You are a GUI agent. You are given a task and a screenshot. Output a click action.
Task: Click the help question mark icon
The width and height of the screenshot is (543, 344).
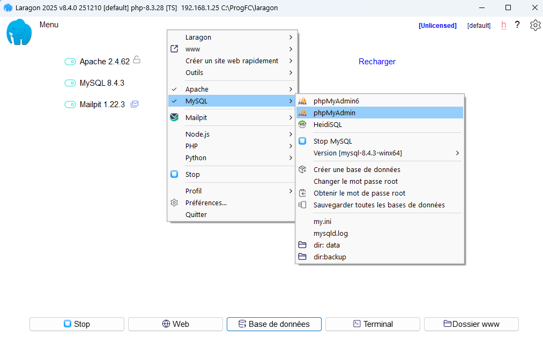[x=517, y=25]
